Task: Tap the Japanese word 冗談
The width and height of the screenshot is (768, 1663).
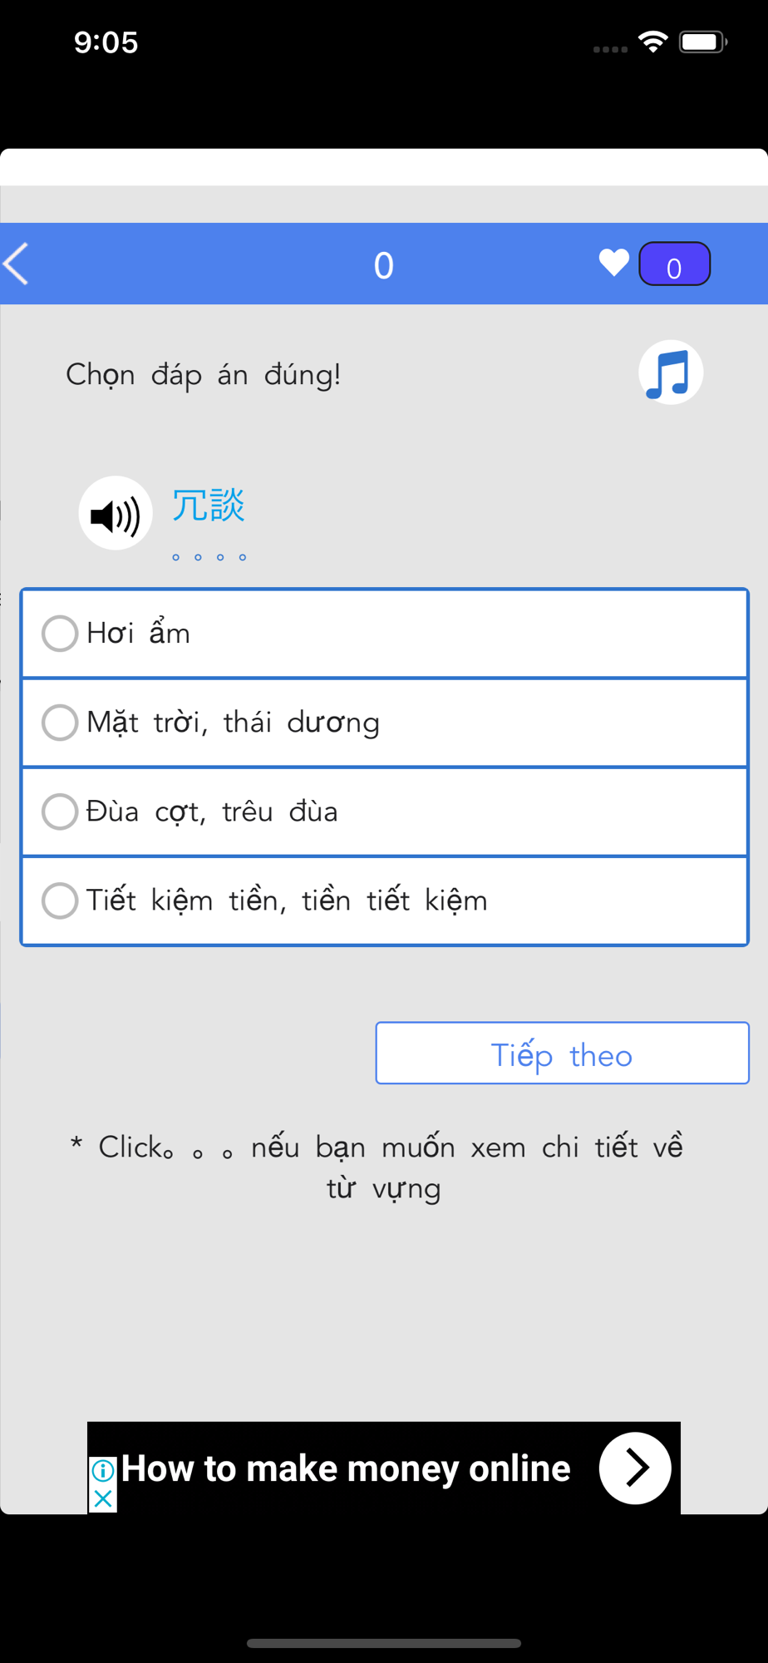Action: tap(209, 506)
